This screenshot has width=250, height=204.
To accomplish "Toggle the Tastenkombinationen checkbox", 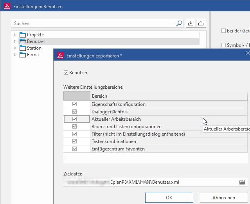I will pos(74,141).
